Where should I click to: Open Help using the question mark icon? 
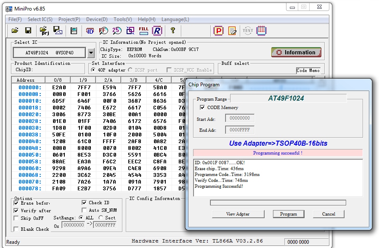pos(173,30)
